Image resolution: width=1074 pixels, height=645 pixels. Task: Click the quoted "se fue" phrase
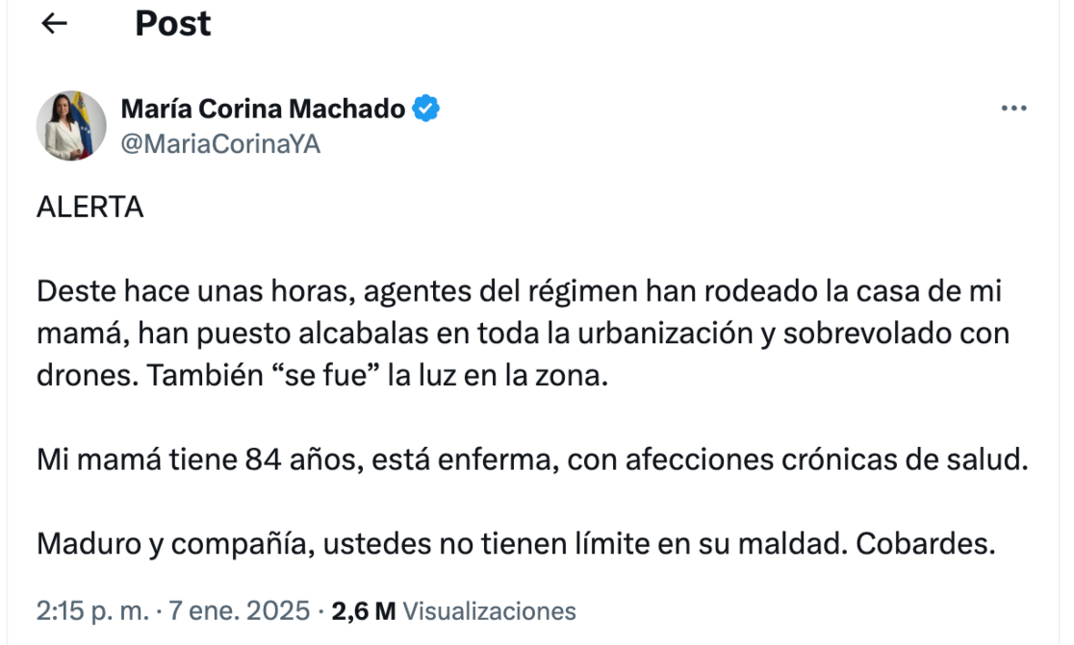[322, 376]
